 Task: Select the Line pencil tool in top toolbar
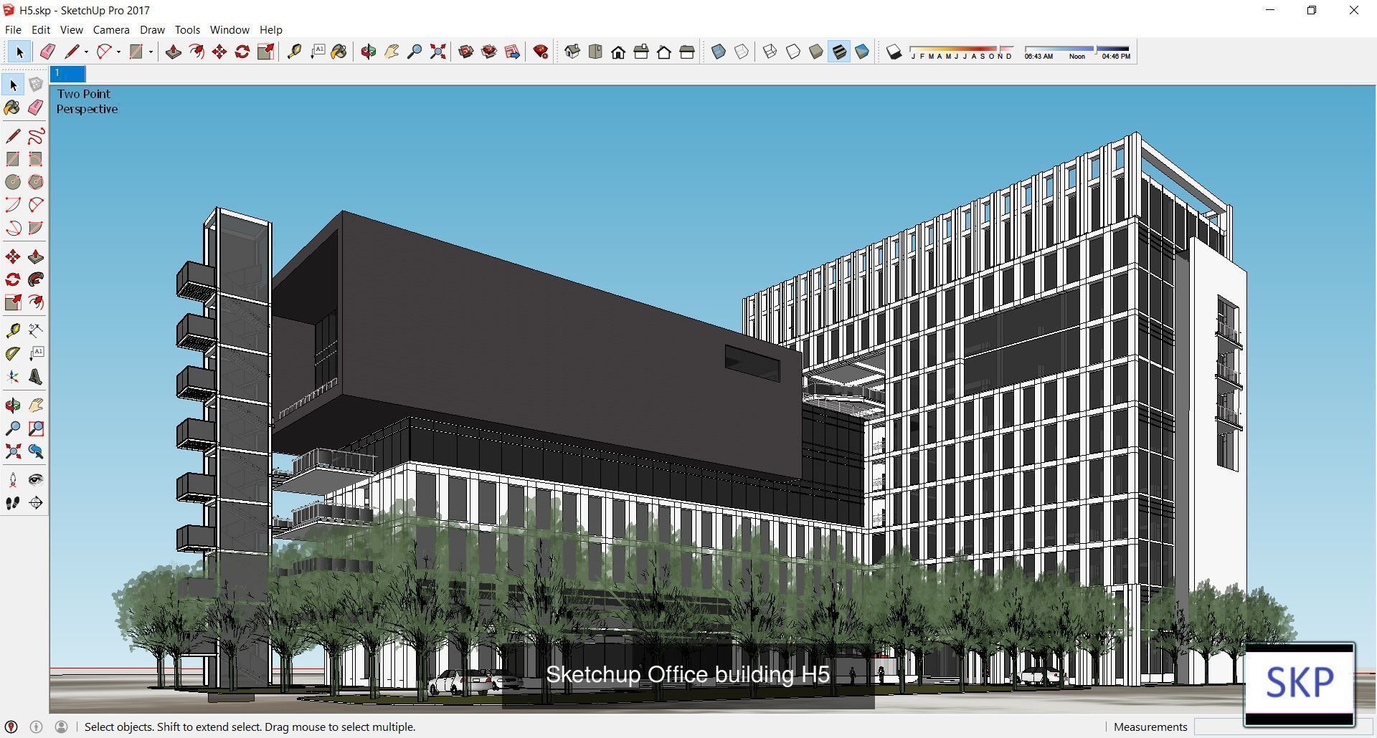click(x=71, y=52)
